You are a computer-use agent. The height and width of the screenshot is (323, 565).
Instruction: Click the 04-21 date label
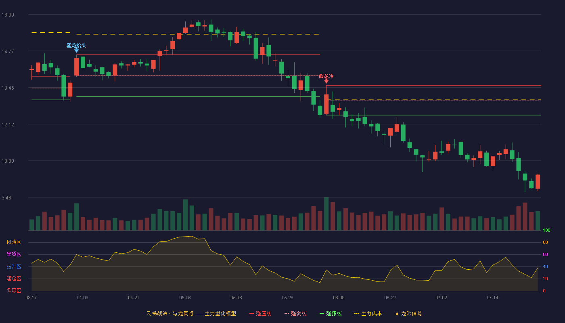134,298
